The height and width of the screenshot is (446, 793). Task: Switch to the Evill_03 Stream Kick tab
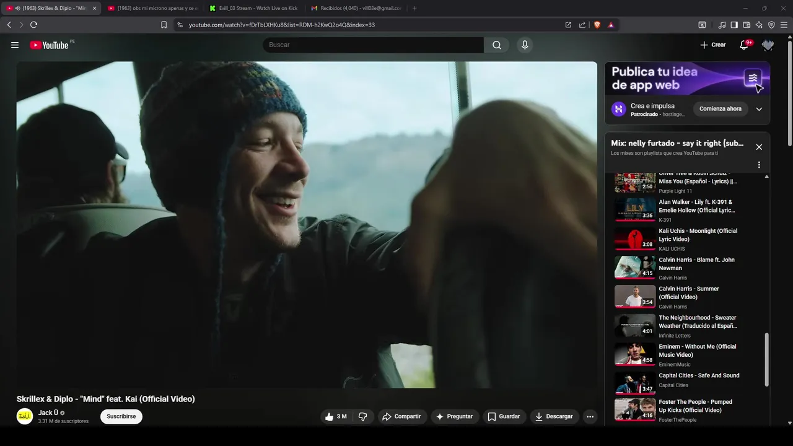[x=254, y=8]
